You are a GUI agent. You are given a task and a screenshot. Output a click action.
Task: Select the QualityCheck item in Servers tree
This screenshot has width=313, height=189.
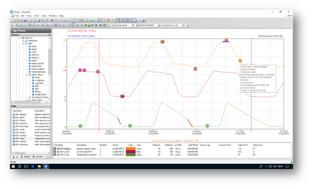coord(40,94)
